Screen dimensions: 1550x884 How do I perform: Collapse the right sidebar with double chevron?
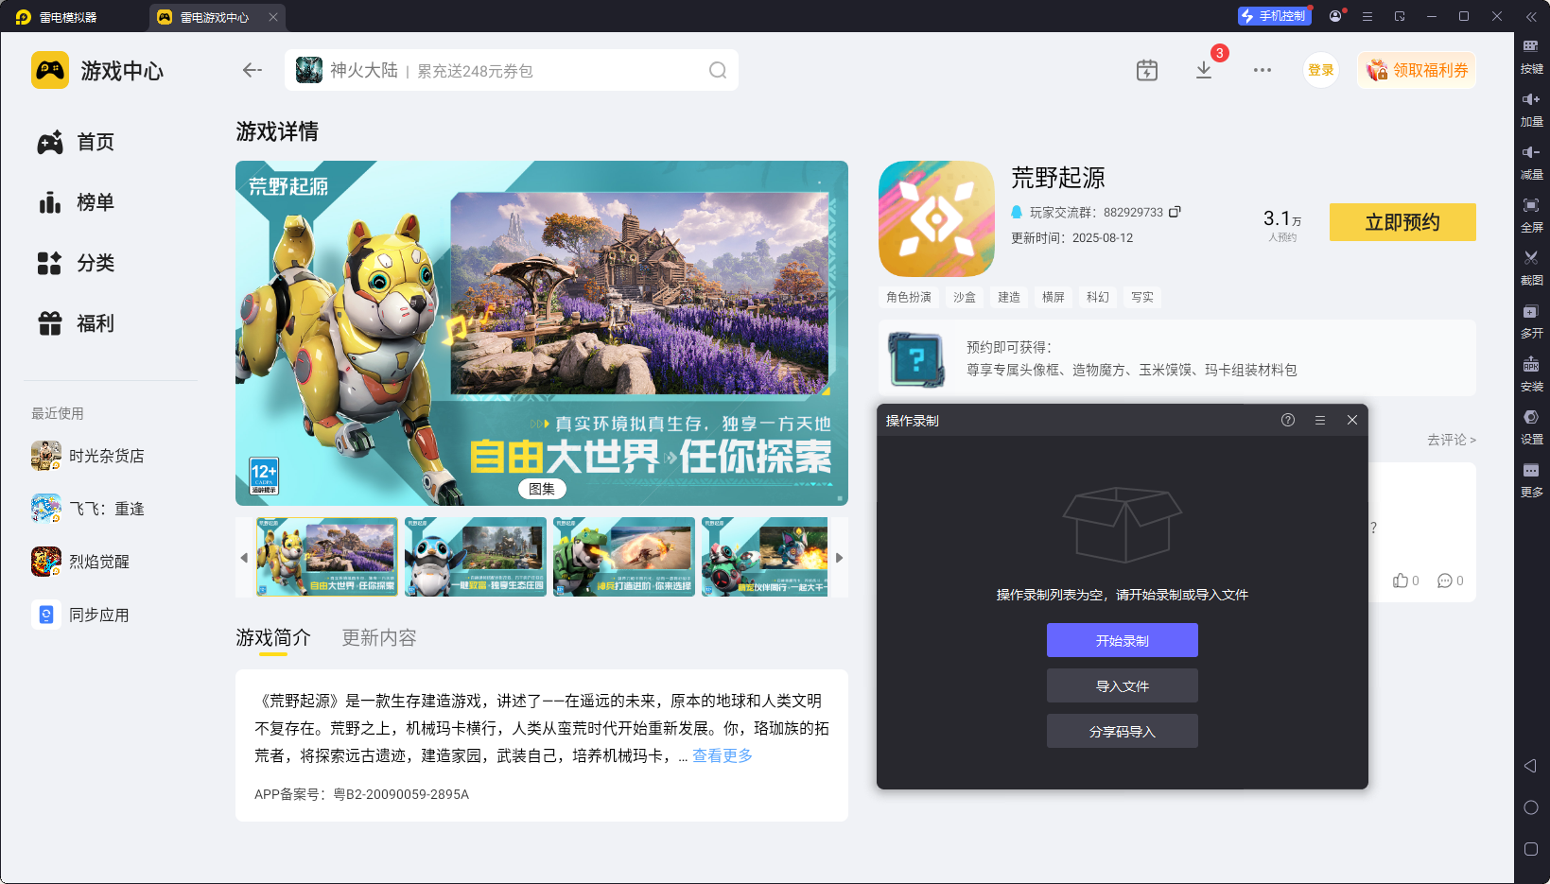point(1531,16)
